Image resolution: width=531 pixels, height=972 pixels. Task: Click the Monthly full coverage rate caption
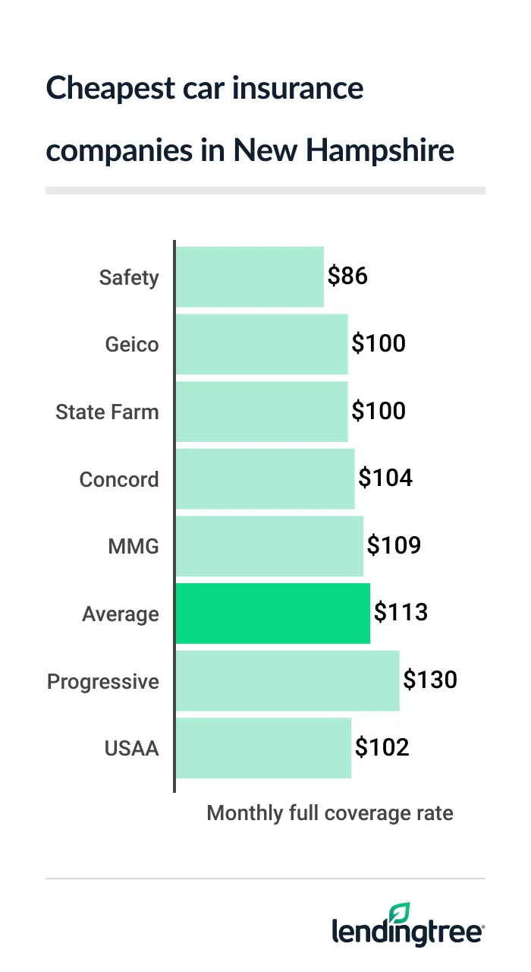[x=330, y=813]
